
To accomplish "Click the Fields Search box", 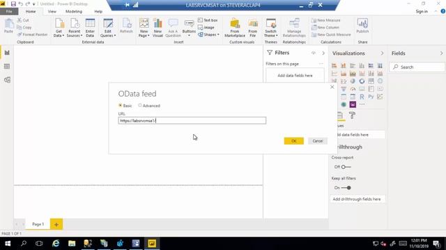I will pos(417,67).
